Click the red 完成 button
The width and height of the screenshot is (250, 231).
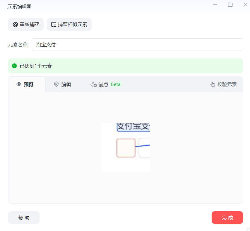tap(227, 218)
